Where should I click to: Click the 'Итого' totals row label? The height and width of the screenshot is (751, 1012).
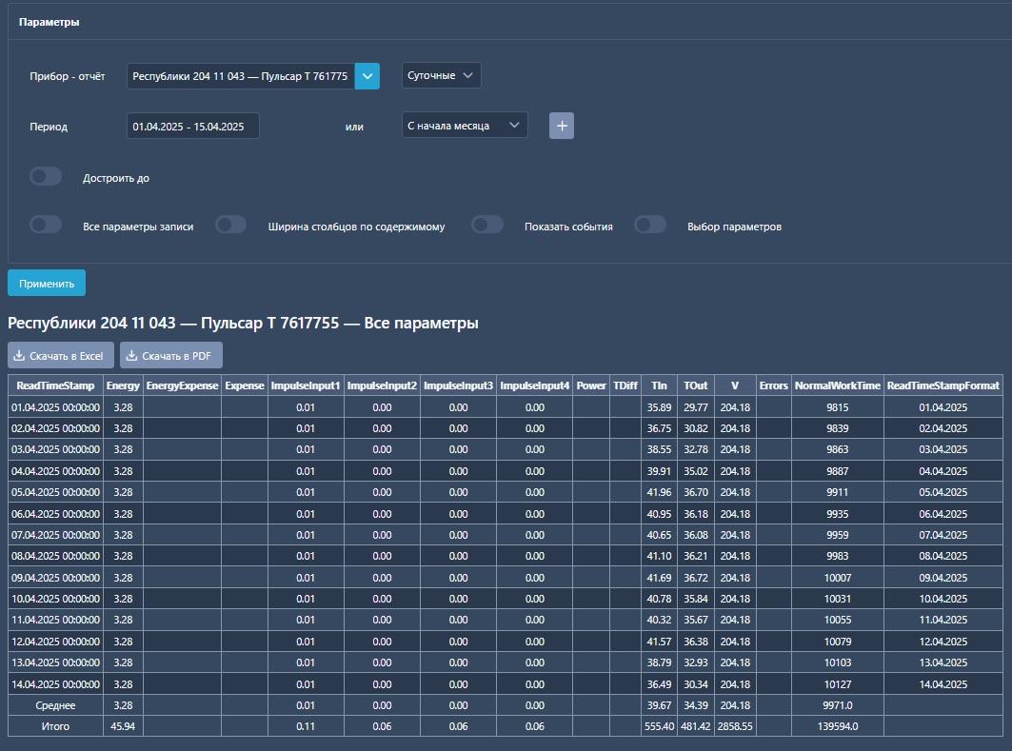tap(55, 726)
